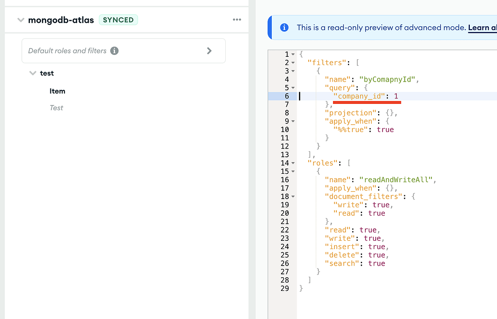Viewport: 497px width, 319px height.
Task: Collapse the test database tree node
Action: (x=33, y=73)
